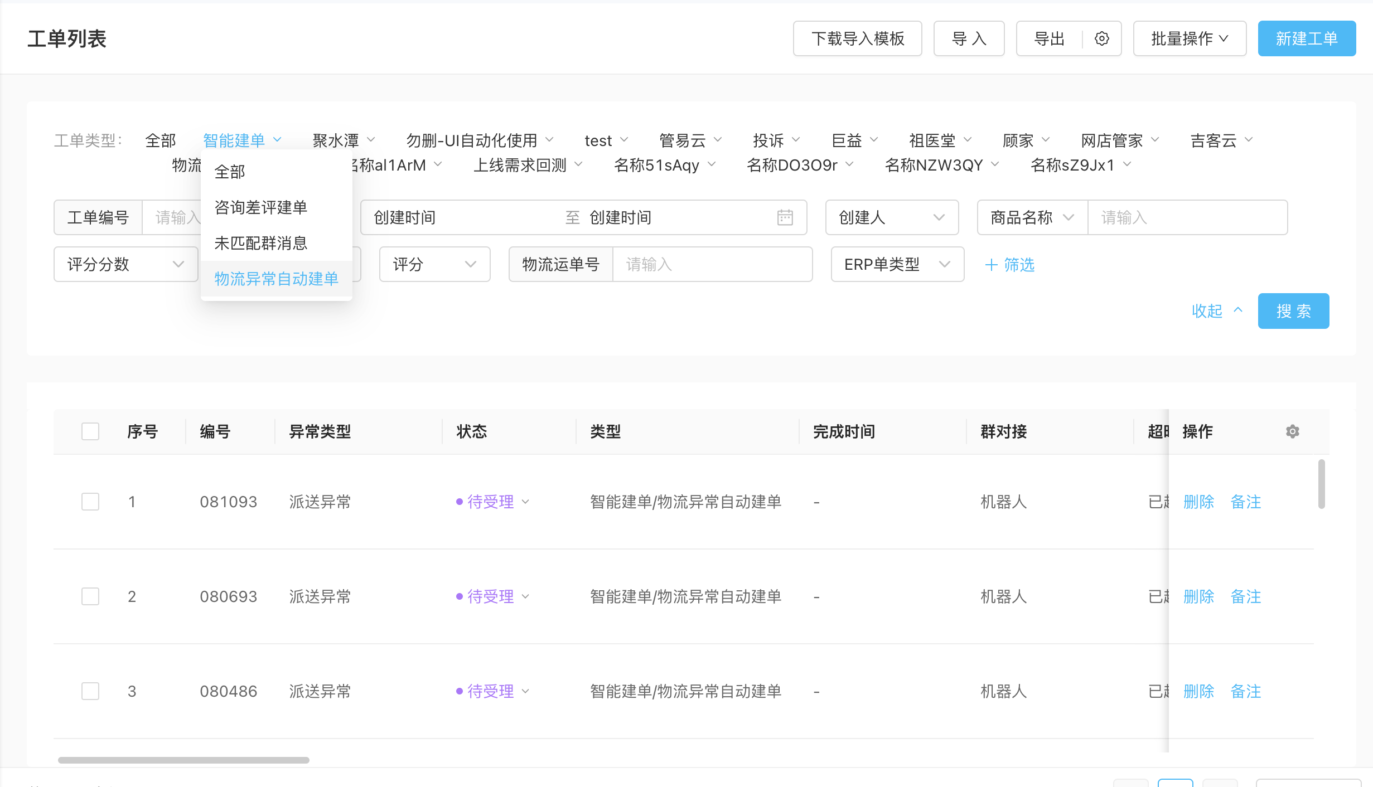Change status 待受理 for ticket 080486
Viewport: 1373px width, 787px height.
pyautogui.click(x=492, y=691)
